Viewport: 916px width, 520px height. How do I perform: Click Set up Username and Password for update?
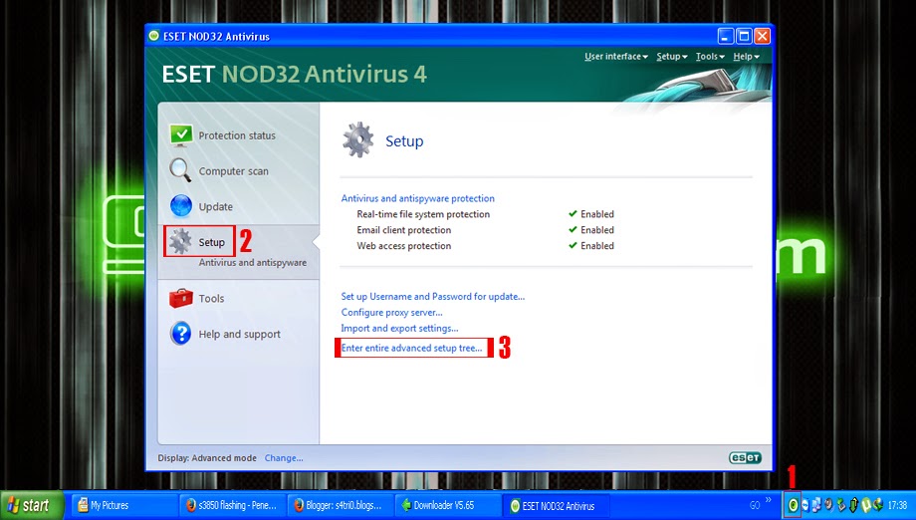[x=433, y=296]
